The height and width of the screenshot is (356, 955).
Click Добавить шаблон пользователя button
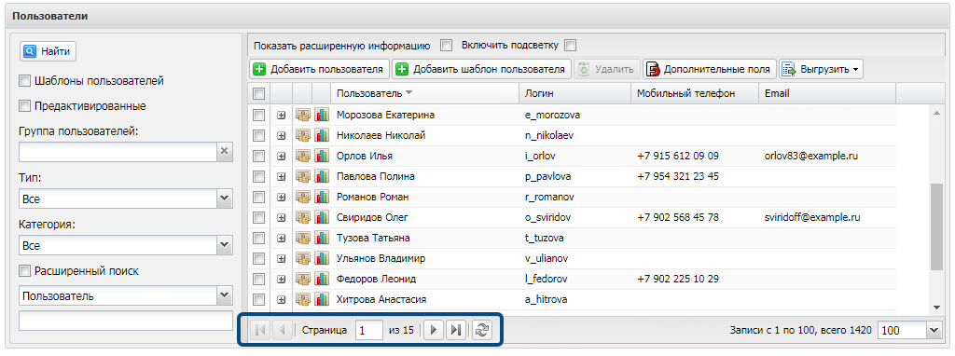click(x=481, y=69)
